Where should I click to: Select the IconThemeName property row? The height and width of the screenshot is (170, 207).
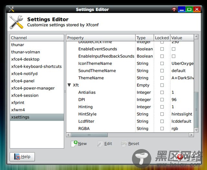point(130,63)
